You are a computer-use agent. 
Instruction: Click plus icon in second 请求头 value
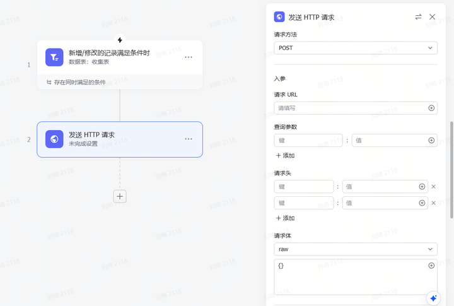422,203
